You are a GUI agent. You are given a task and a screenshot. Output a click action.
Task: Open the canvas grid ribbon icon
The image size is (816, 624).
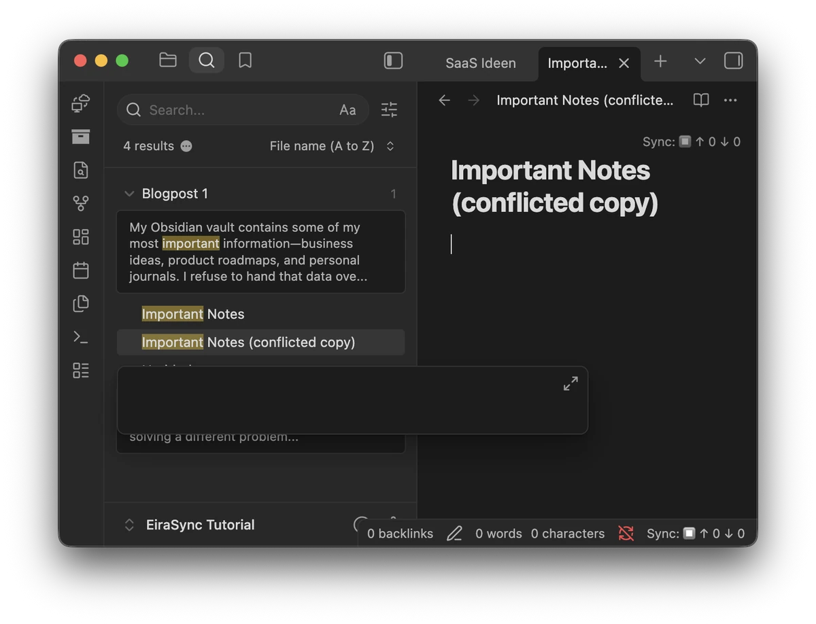point(81,237)
